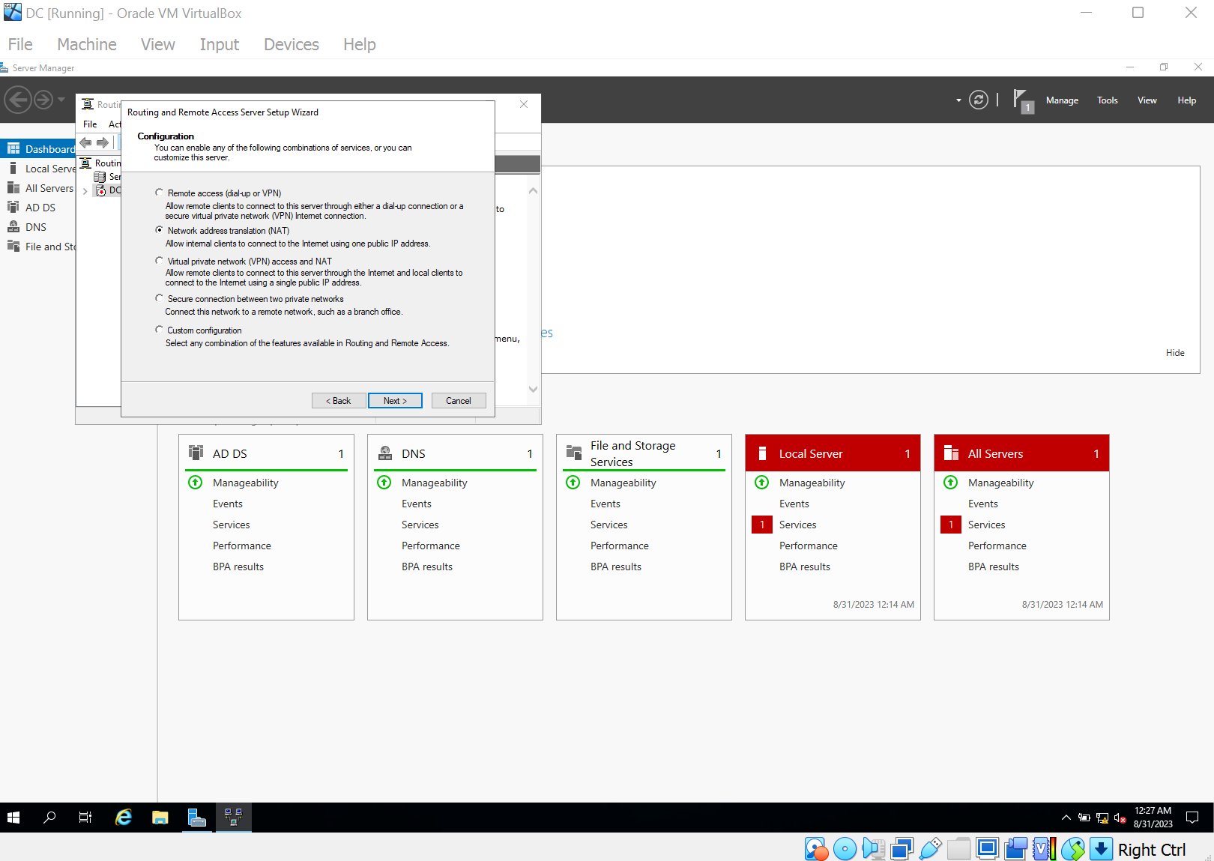Choose Remote access (dial-up or VPN)
This screenshot has height=861, width=1214.
tap(159, 192)
